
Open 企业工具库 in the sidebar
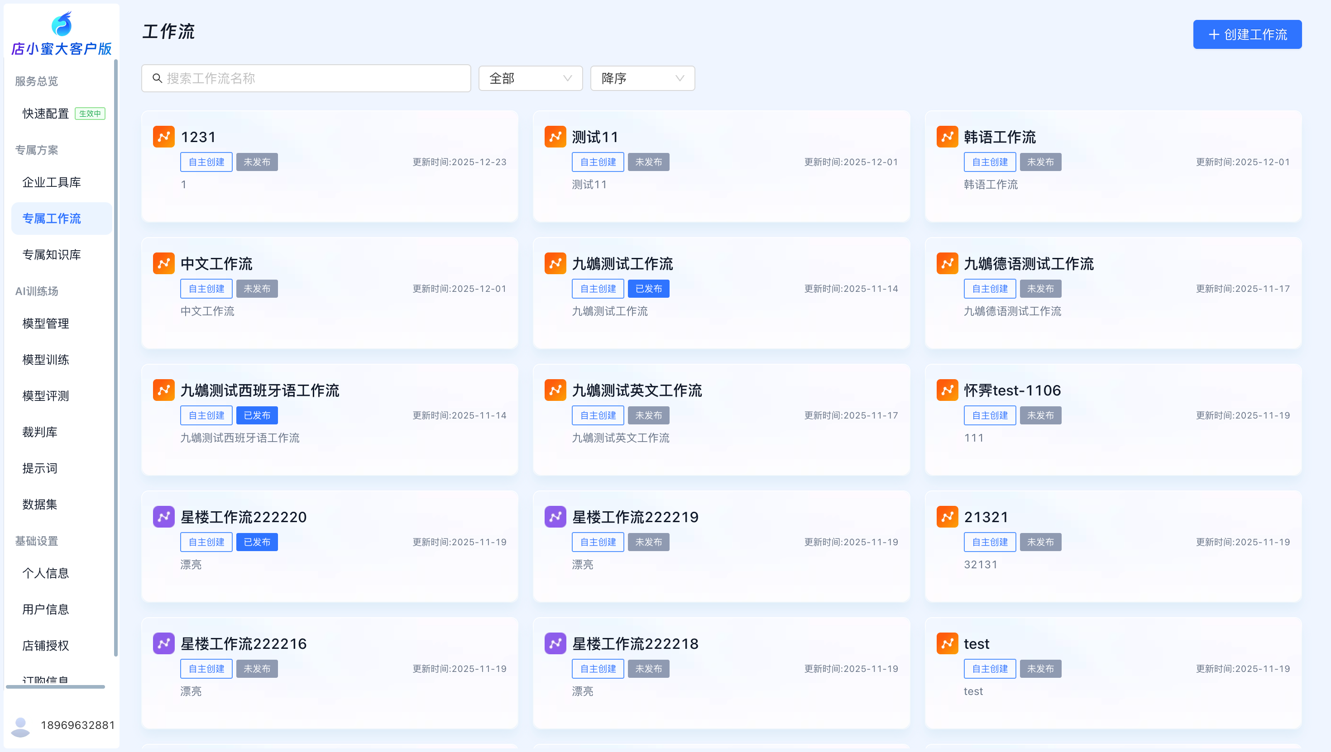click(x=52, y=182)
